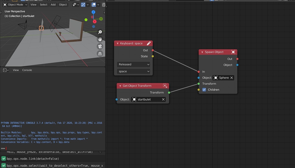Image resolution: width=295 pixels, height=168 pixels.
Task: Click the Python console command input line
Action: pos(29,148)
